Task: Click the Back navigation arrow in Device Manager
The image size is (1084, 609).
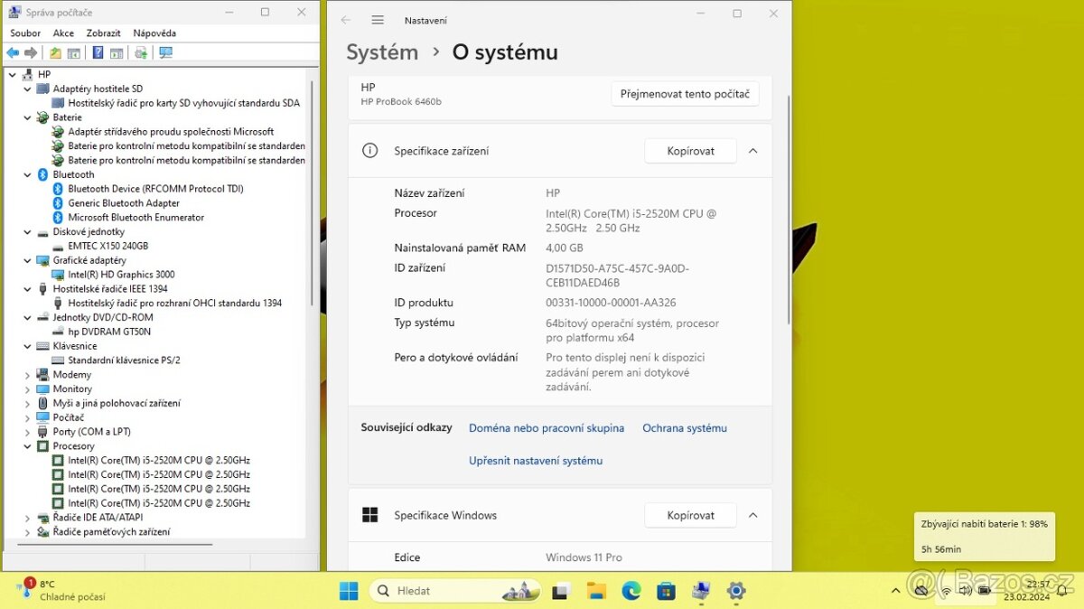Action: (x=13, y=52)
